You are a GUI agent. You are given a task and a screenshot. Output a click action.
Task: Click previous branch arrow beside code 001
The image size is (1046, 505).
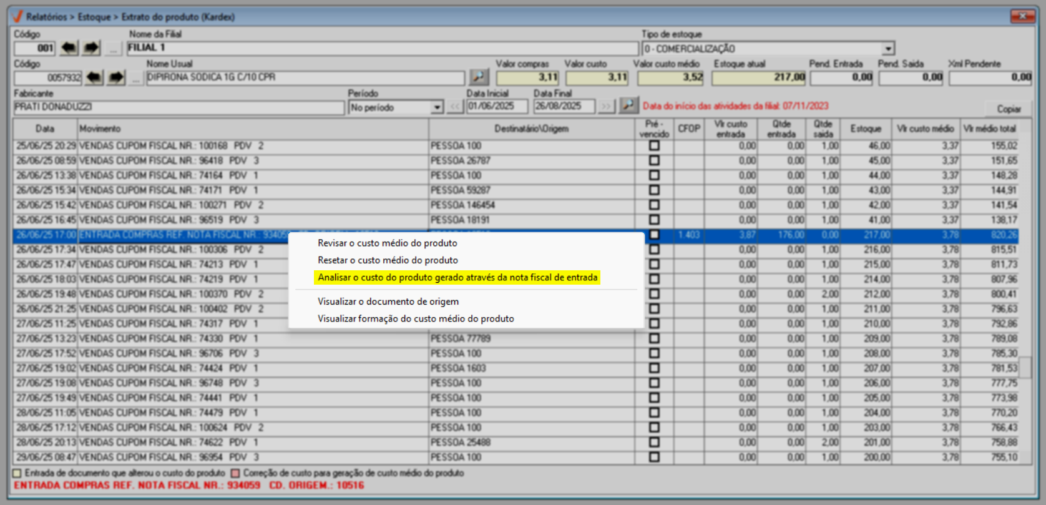click(x=69, y=48)
